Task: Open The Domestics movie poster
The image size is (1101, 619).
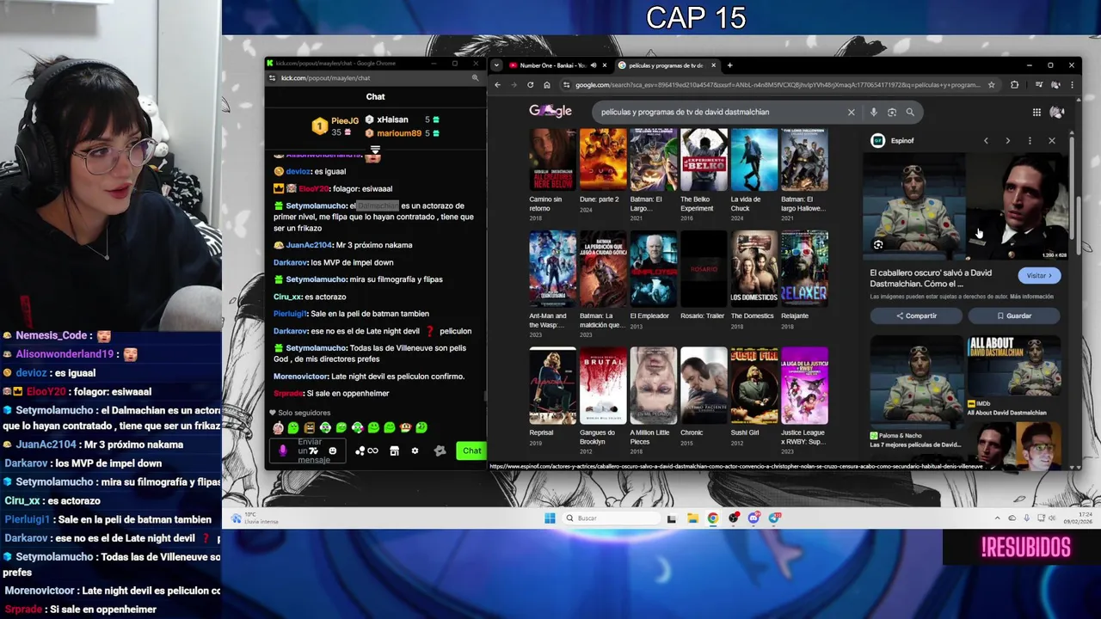Action: pos(754,268)
